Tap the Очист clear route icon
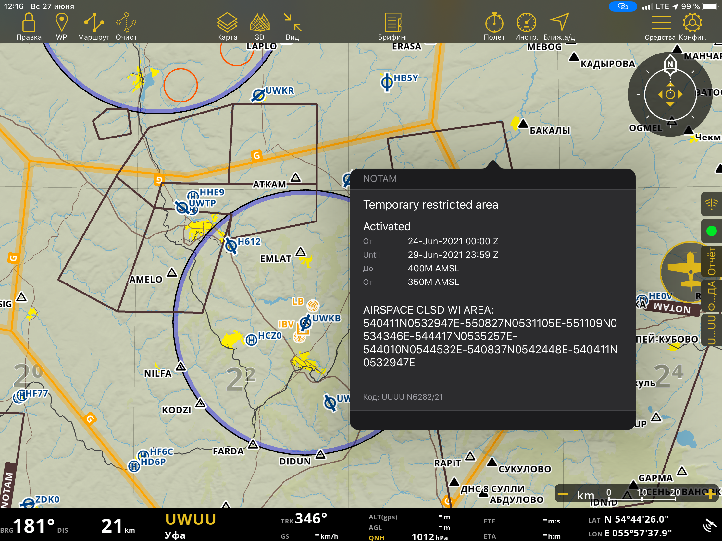 pyautogui.click(x=126, y=23)
